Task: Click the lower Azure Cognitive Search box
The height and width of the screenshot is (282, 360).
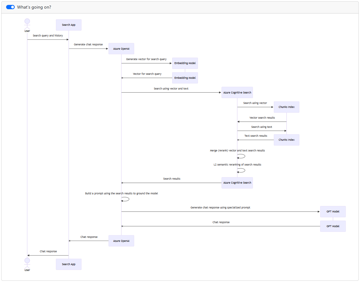Action: click(x=237, y=183)
